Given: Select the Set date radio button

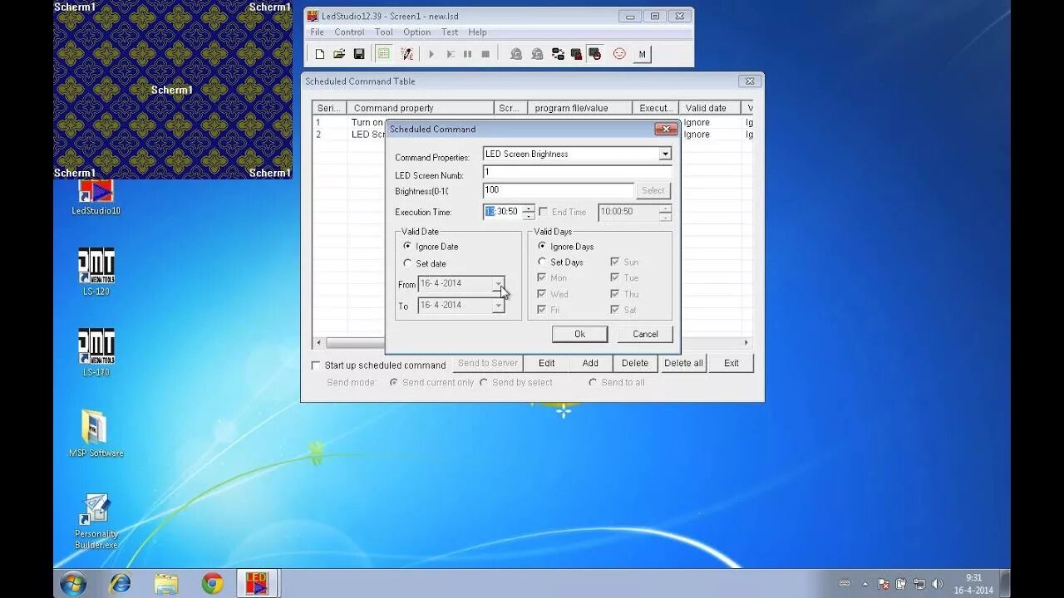Looking at the screenshot, I should click(x=407, y=263).
